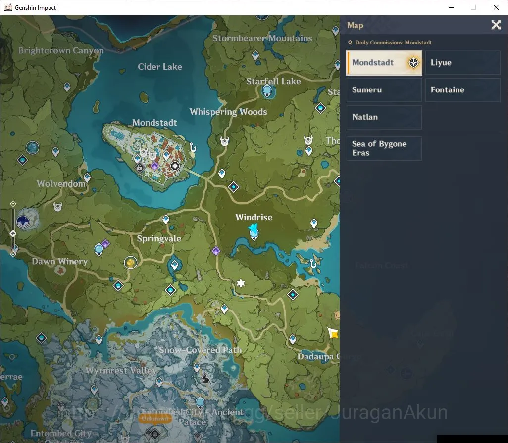Click the purple diamond marker on the Springvale–Windrise road
This screenshot has height=443, width=508.
pyautogui.click(x=216, y=251)
